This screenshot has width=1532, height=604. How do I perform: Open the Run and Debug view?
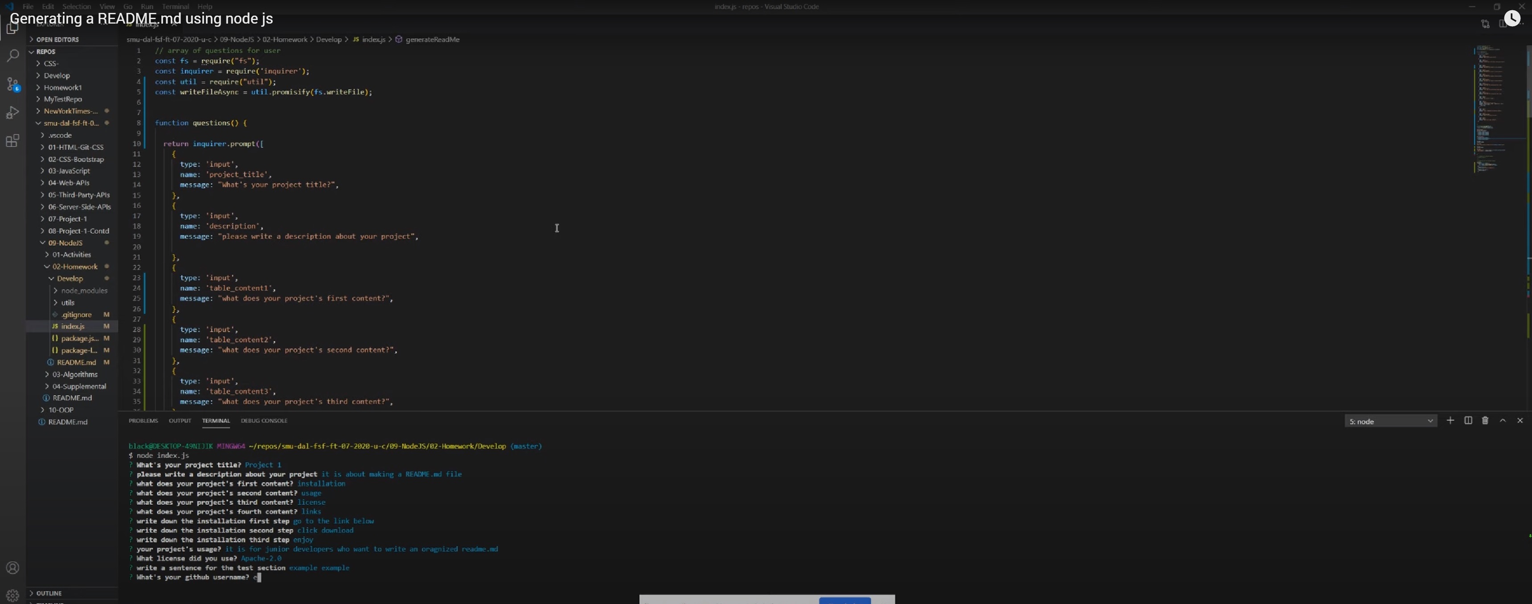point(12,112)
